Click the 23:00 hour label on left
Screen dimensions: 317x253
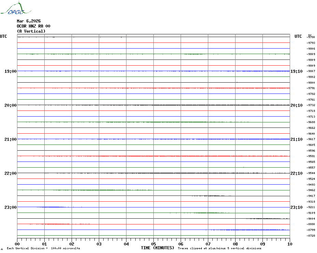tap(10, 207)
